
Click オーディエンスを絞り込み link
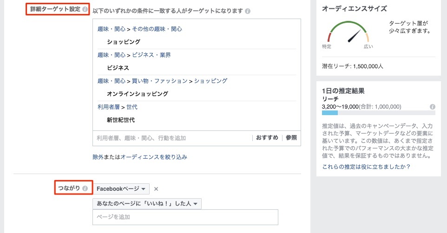pyautogui.click(x=154, y=157)
